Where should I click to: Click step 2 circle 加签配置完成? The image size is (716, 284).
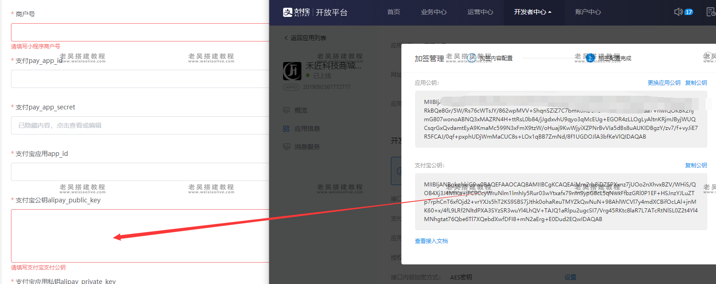590,58
